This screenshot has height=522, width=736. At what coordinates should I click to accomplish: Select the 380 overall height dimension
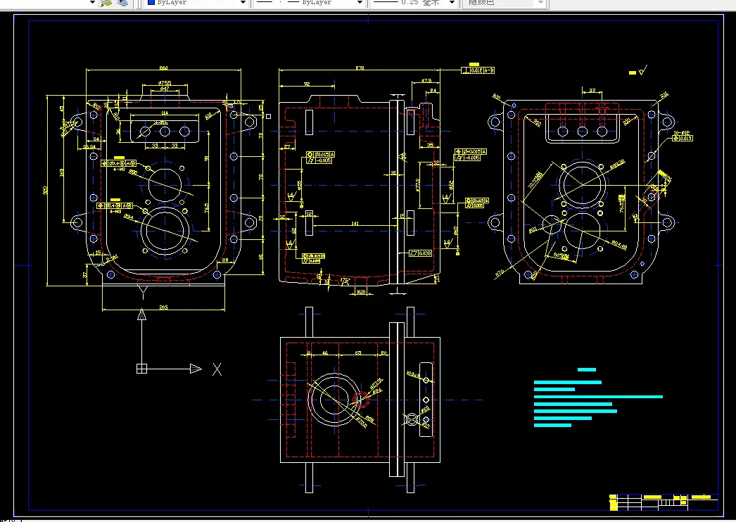click(x=45, y=190)
